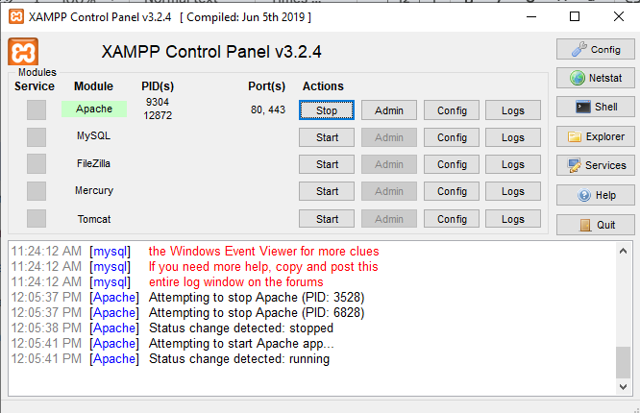Click the MySQL module label

94,135
